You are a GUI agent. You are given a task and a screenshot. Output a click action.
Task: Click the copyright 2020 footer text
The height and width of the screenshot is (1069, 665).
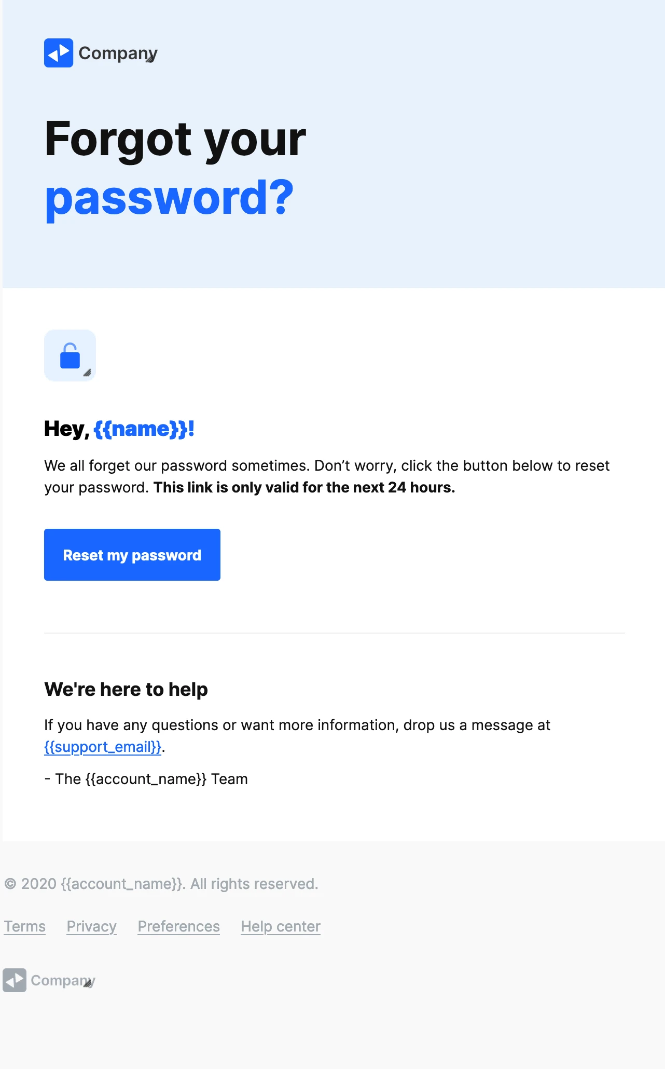(x=161, y=884)
